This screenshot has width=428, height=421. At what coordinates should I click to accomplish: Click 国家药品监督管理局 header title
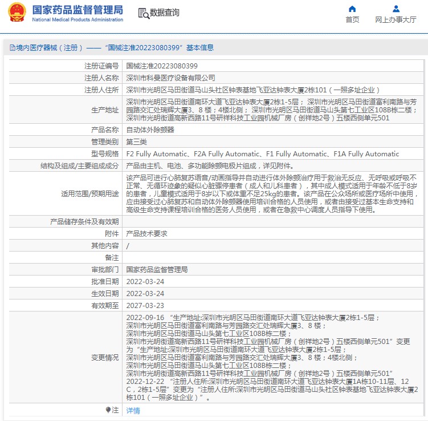(x=78, y=10)
